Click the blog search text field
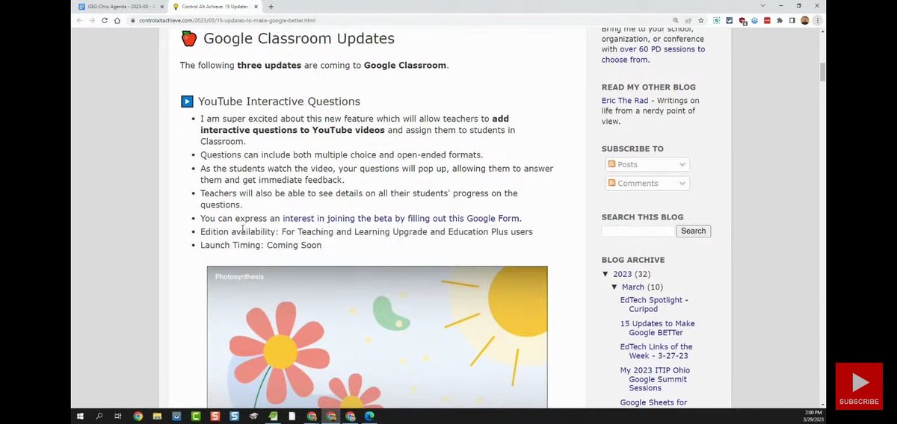Viewport: 897px width, 424px height. 638,231
